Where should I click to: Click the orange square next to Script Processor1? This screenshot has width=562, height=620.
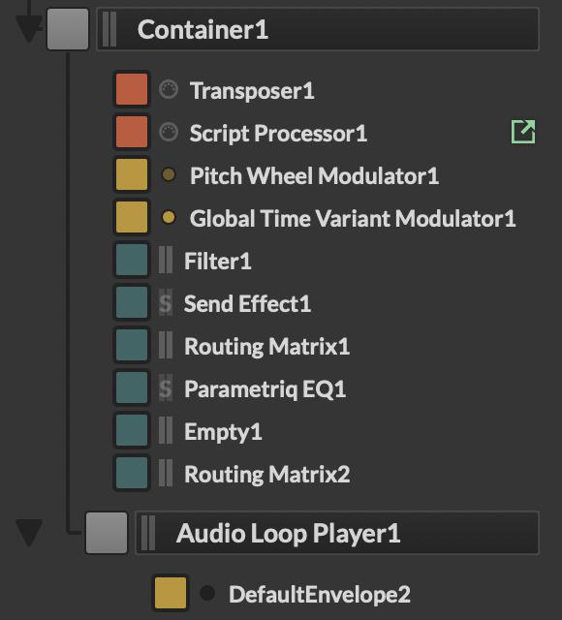click(x=132, y=132)
